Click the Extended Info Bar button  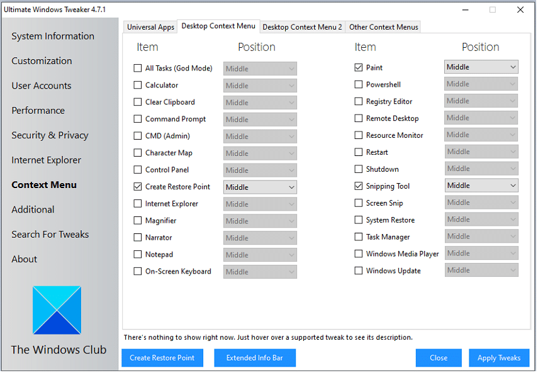click(x=255, y=358)
